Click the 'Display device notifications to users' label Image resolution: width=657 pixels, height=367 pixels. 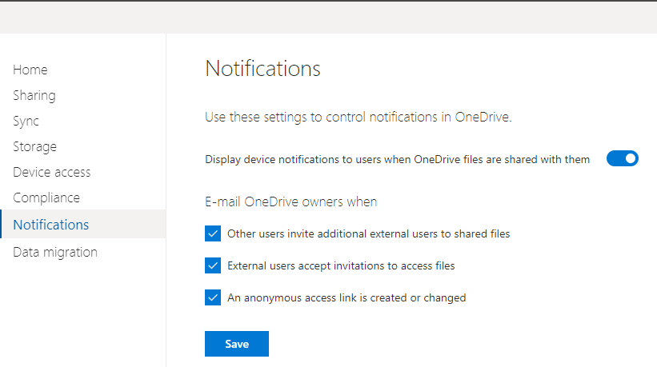coord(397,159)
